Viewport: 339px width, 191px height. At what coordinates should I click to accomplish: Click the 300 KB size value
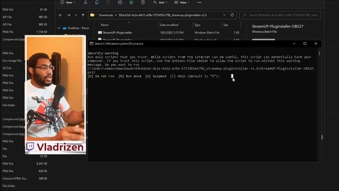point(43,179)
